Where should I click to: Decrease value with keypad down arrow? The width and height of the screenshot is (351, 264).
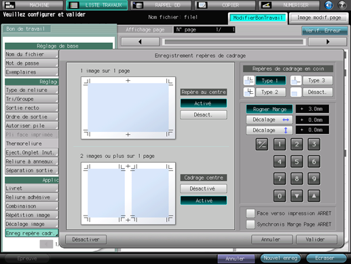pyautogui.click(x=297, y=196)
